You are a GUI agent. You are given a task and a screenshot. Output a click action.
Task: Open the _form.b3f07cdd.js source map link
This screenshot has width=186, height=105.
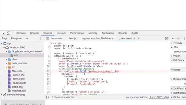(x=159, y=97)
